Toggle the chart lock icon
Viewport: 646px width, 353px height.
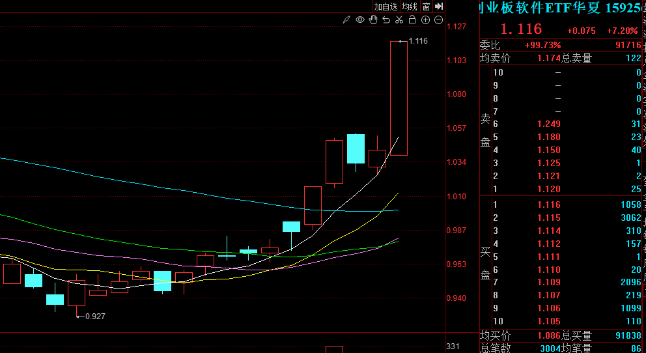click(412, 20)
